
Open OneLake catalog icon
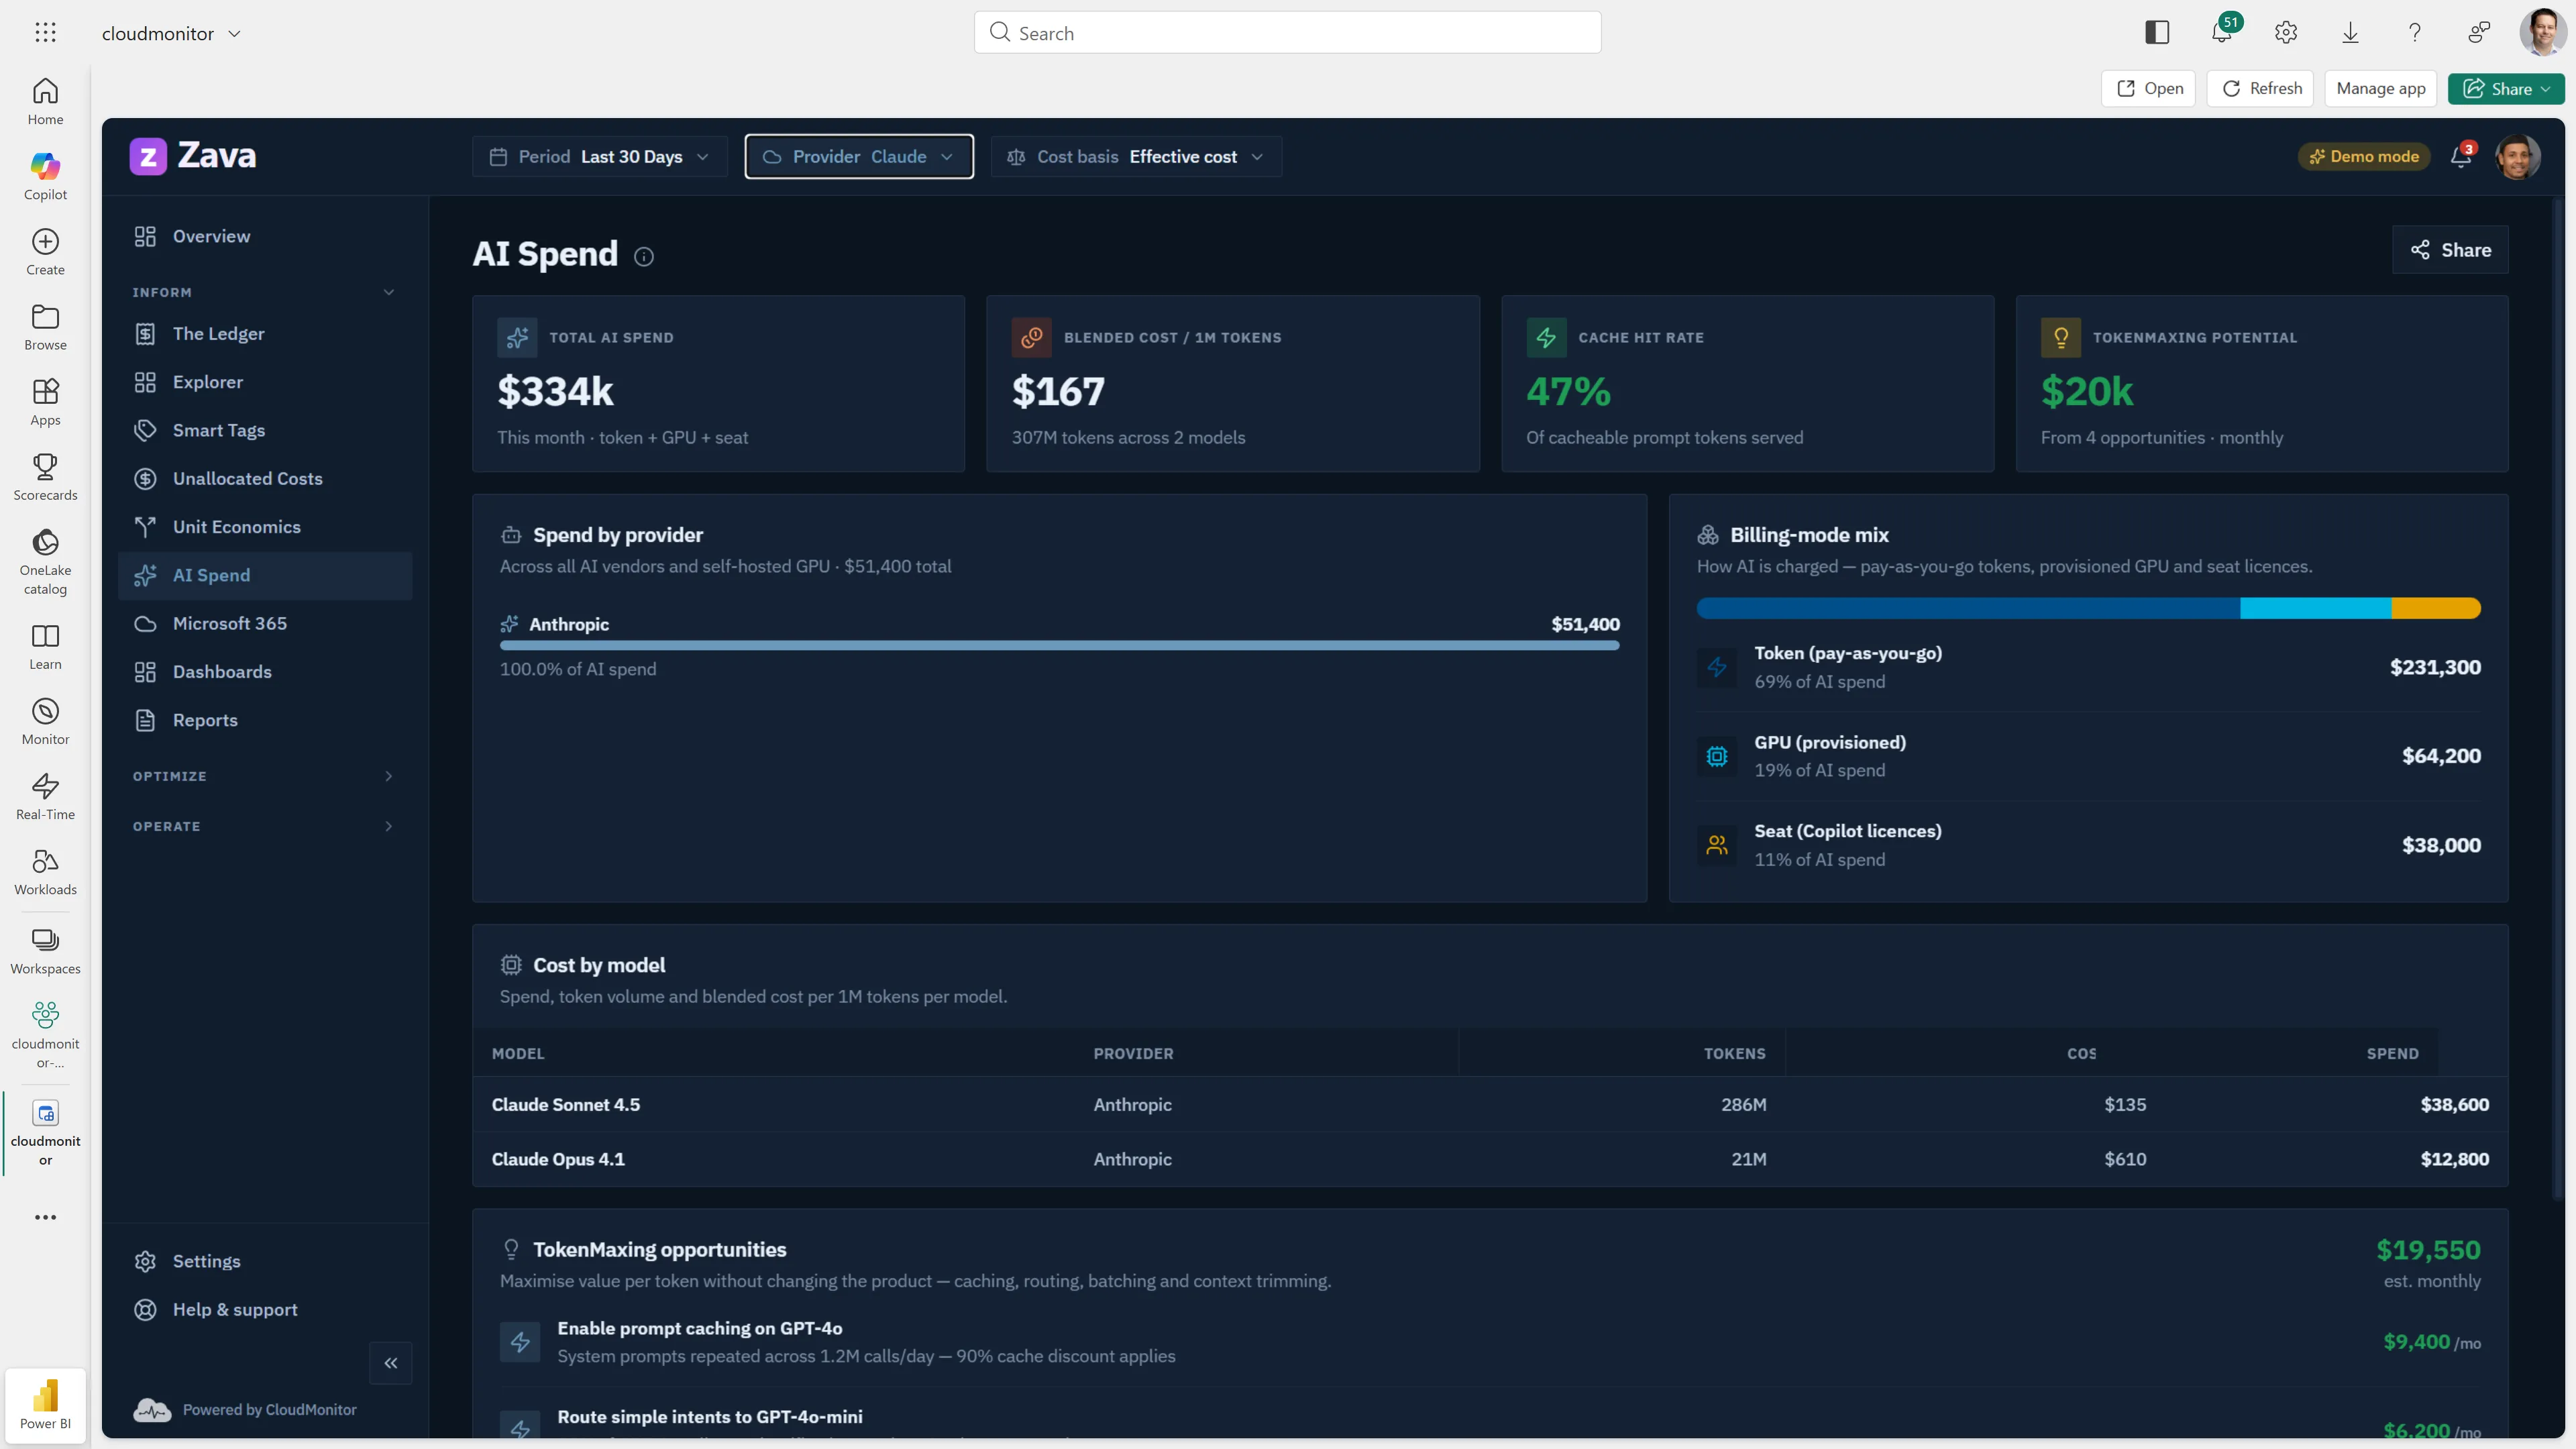pyautogui.click(x=45, y=542)
